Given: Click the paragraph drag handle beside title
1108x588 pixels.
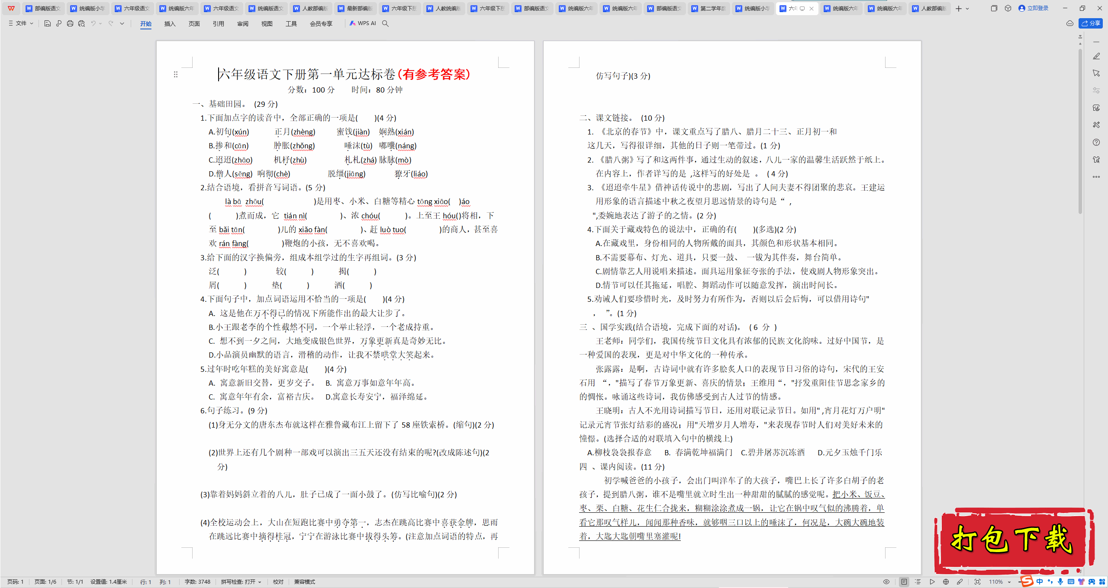Looking at the screenshot, I should tap(176, 74).
